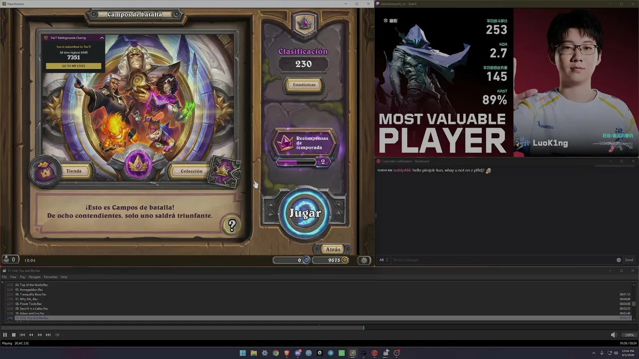Go back with the Atrás button
The width and height of the screenshot is (639, 359).
[x=332, y=249]
